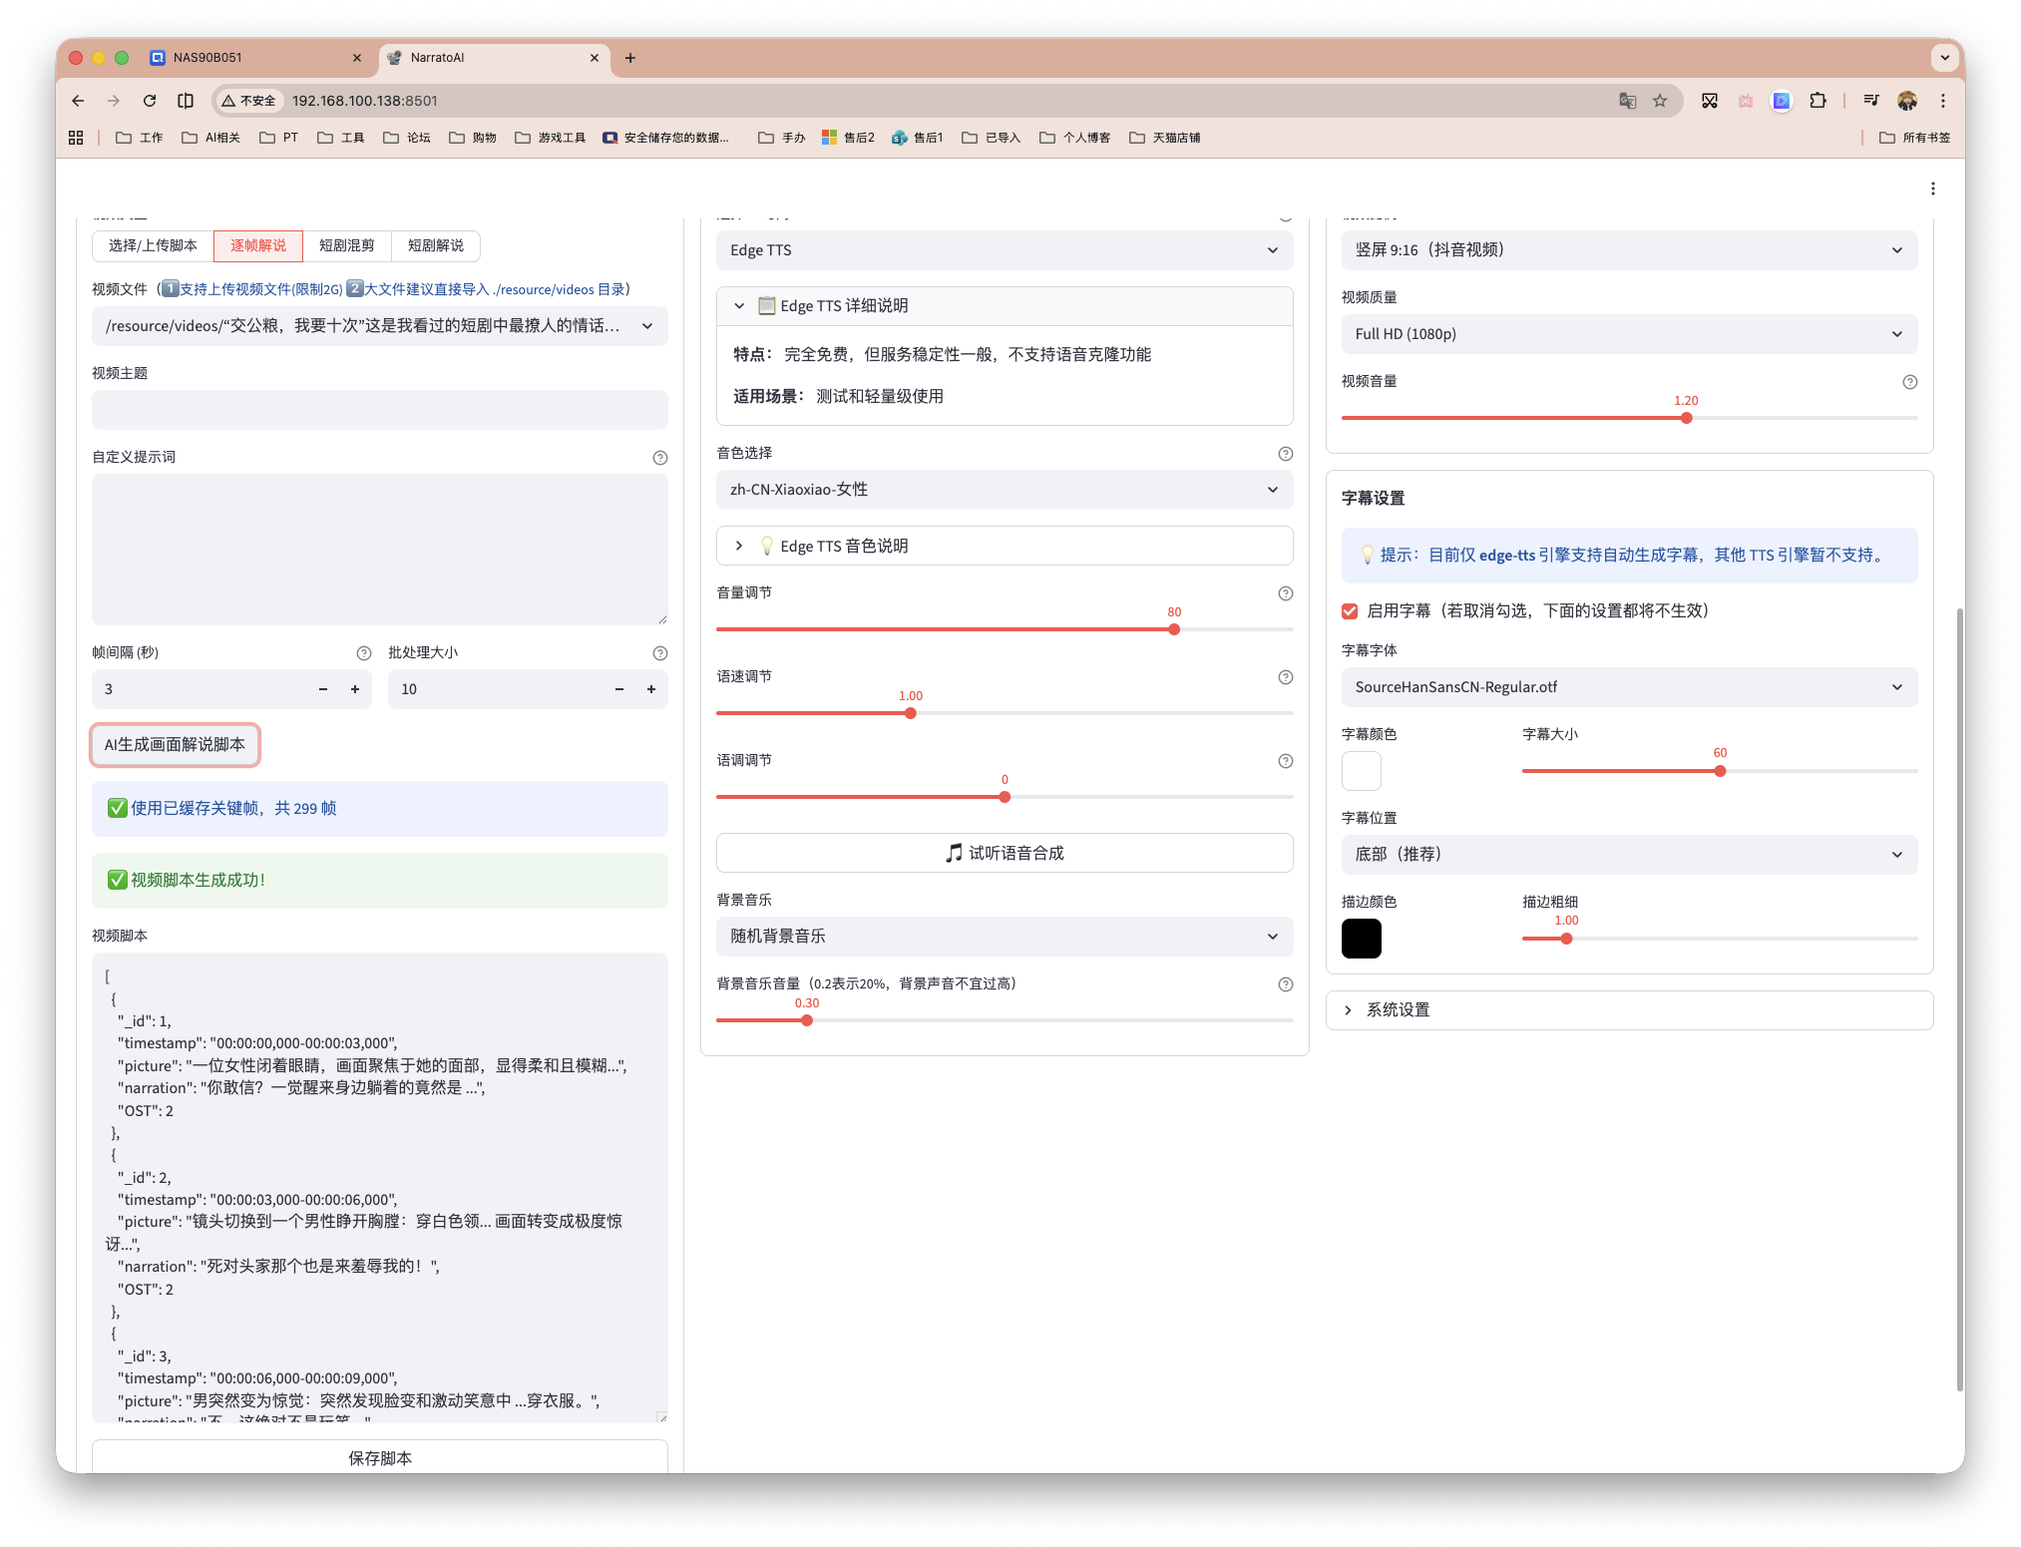
Task: Open the black 描边颜色 color swatch
Action: pyautogui.click(x=1361, y=939)
